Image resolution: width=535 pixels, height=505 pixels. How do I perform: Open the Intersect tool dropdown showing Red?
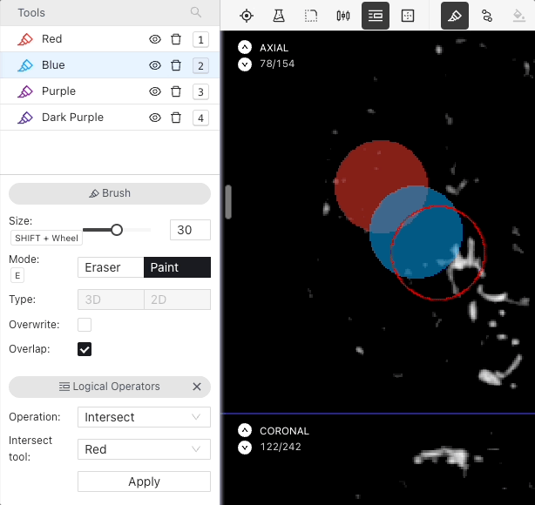pyautogui.click(x=144, y=449)
